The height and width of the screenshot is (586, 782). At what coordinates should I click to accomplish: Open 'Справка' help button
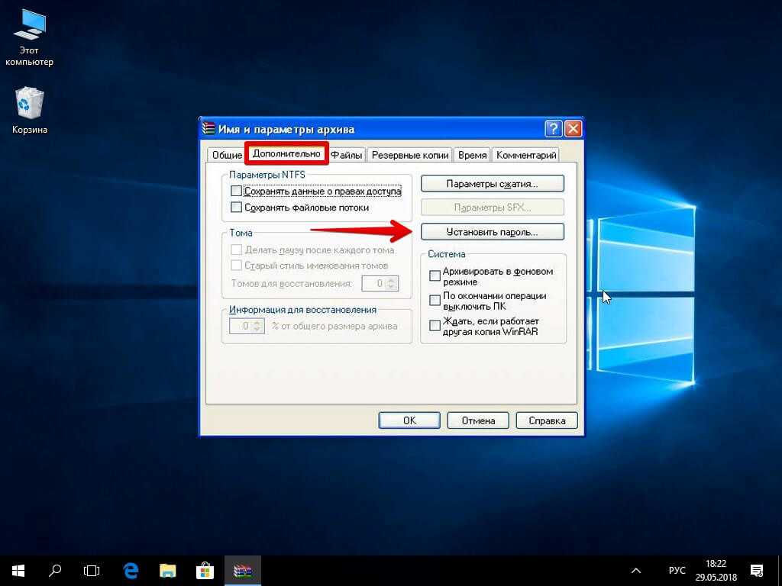tap(547, 420)
